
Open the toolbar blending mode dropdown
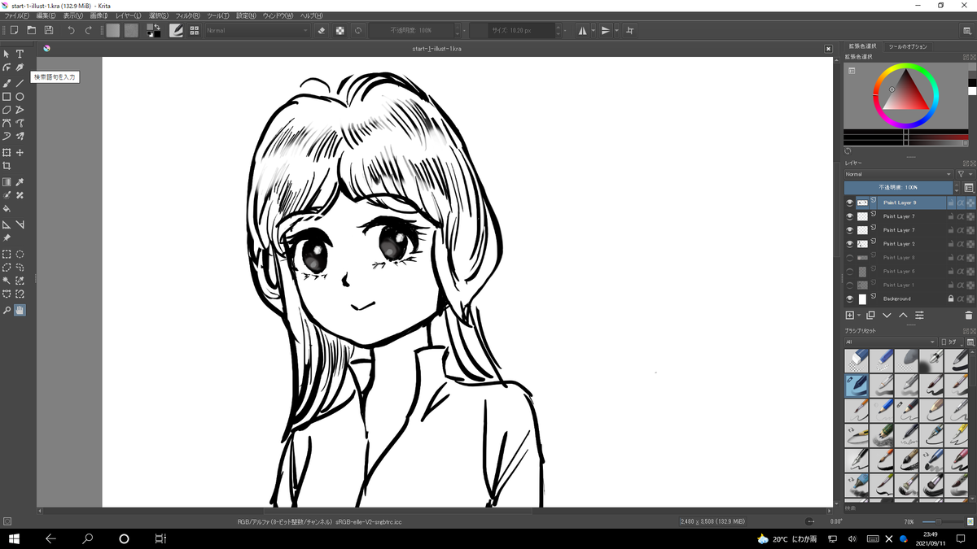click(x=257, y=30)
